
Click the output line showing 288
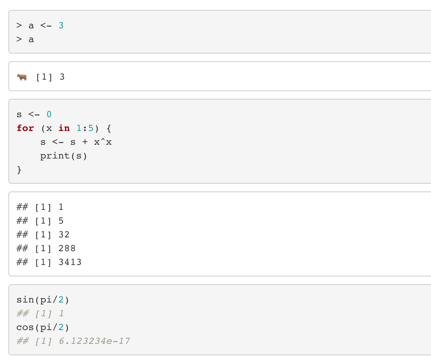(x=46, y=249)
